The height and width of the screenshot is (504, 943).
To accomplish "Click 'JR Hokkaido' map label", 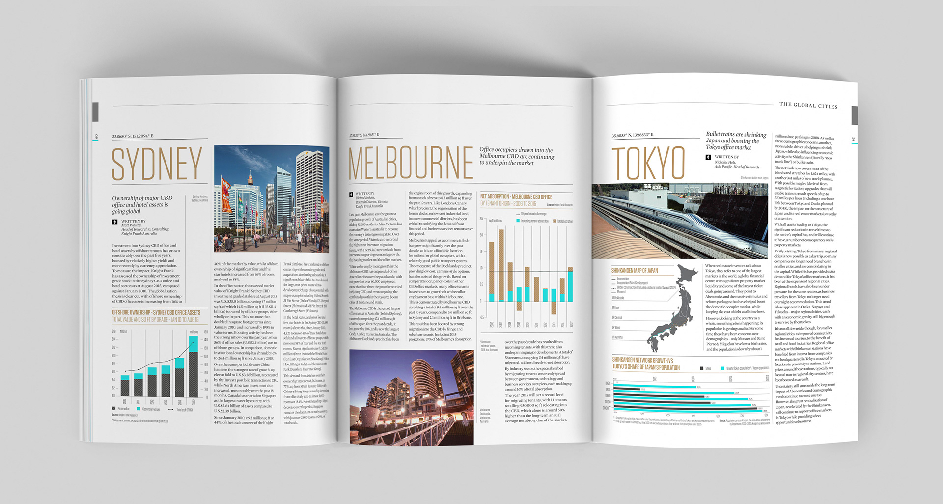I will 618,298.
